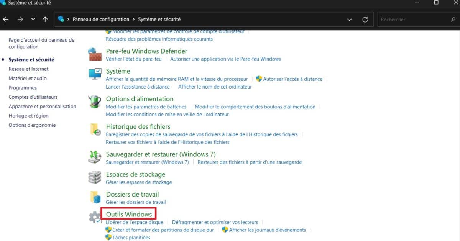Click the Outils Windows gear icon
The height and width of the screenshot is (241, 460).
tap(95, 217)
